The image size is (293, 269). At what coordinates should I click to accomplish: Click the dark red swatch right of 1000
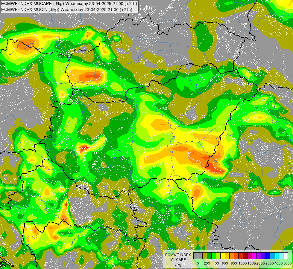pos(245,256)
